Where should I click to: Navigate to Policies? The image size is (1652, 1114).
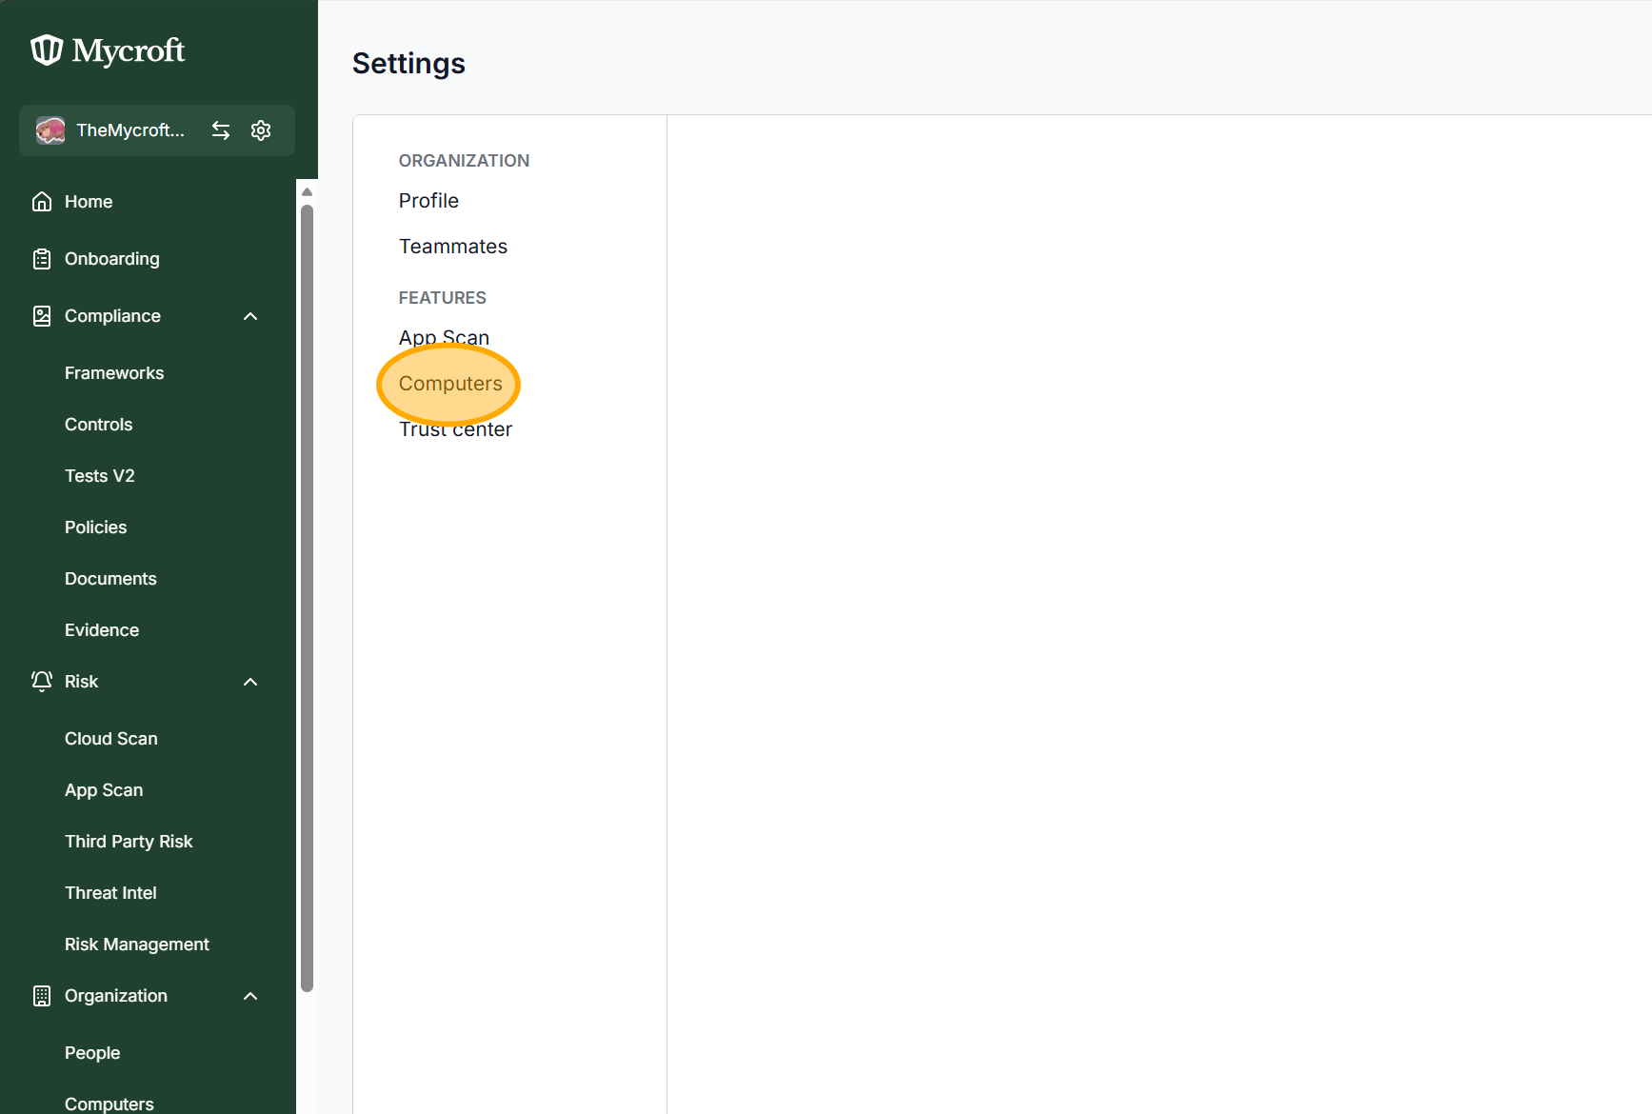[x=95, y=527]
